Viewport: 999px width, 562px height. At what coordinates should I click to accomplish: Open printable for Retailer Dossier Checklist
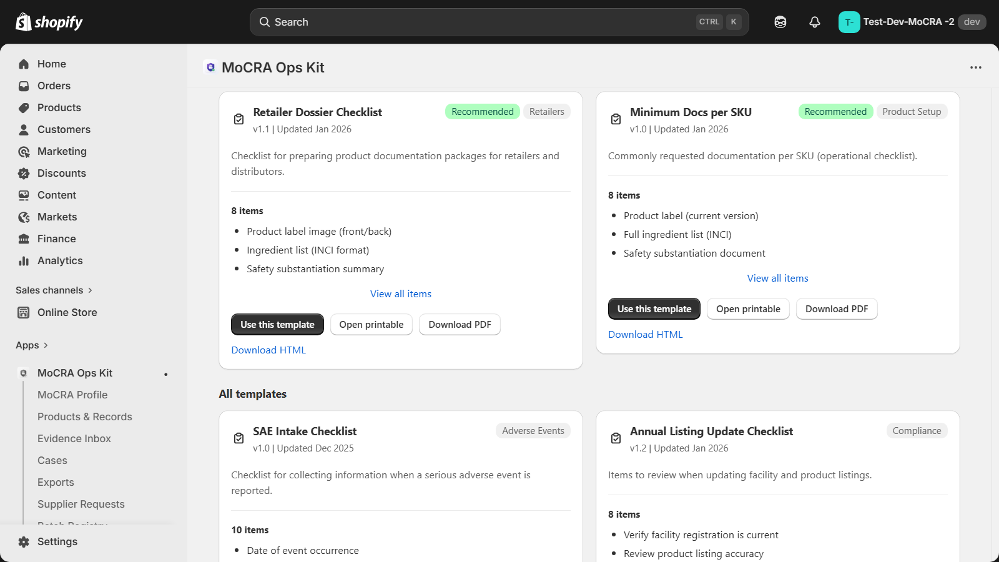click(x=372, y=325)
